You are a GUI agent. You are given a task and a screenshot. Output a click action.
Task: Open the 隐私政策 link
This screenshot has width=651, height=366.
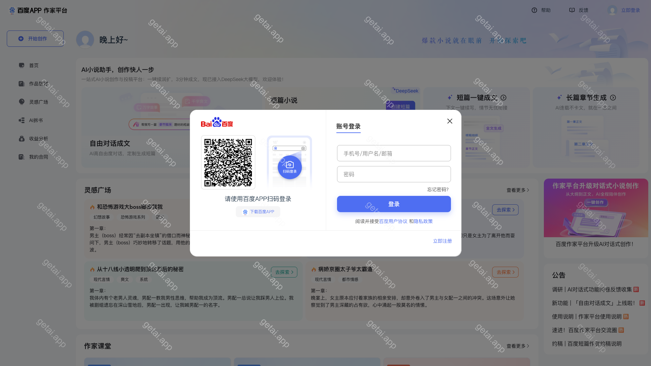[x=423, y=221]
